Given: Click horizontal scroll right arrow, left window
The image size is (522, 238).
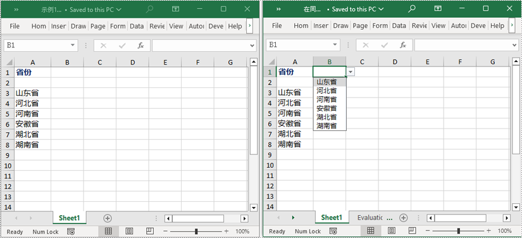Looking at the screenshot, I should click(x=244, y=218).
